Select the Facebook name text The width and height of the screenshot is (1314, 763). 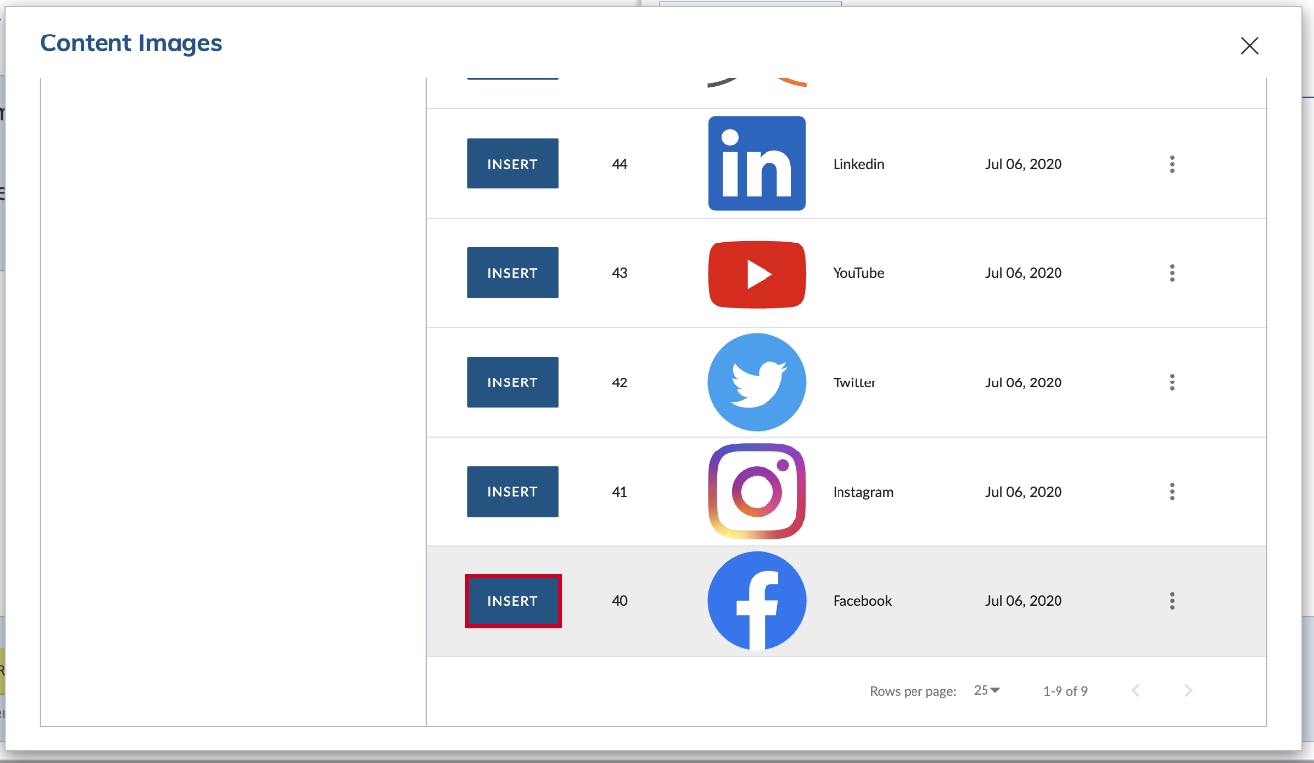tap(862, 601)
